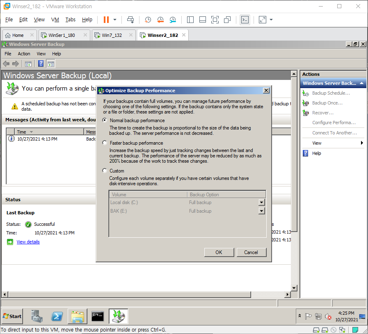The image size is (368, 334).
Task: Click the network tray icon
Action: [x=318, y=316]
